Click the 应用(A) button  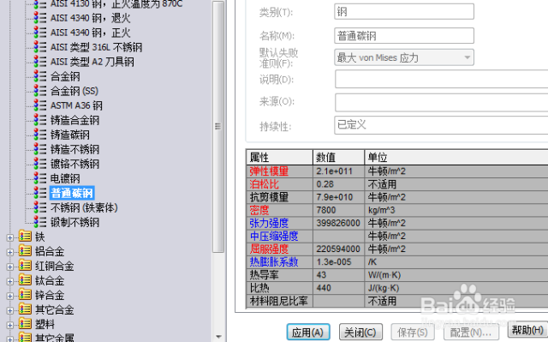[308, 332]
